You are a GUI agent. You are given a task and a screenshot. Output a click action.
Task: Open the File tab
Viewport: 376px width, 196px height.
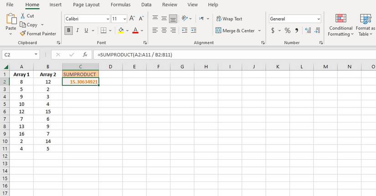(10, 5)
